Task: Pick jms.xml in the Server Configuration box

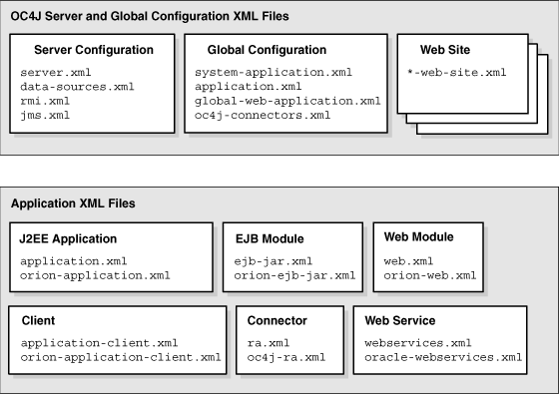Action: coord(45,115)
